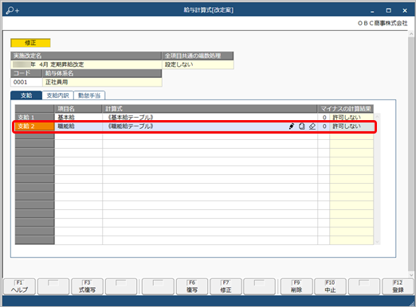This screenshot has height=307, width=416.
Task: Click the 計算式 column header
Action: 210,109
